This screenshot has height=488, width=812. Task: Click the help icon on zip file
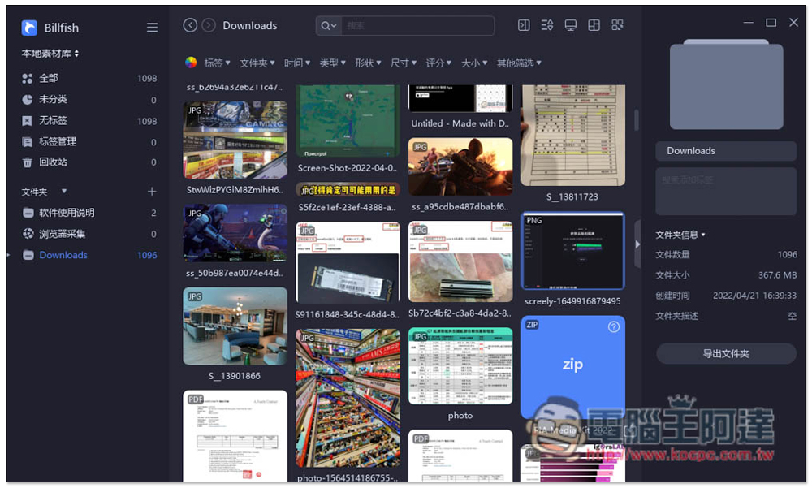pyautogui.click(x=614, y=326)
